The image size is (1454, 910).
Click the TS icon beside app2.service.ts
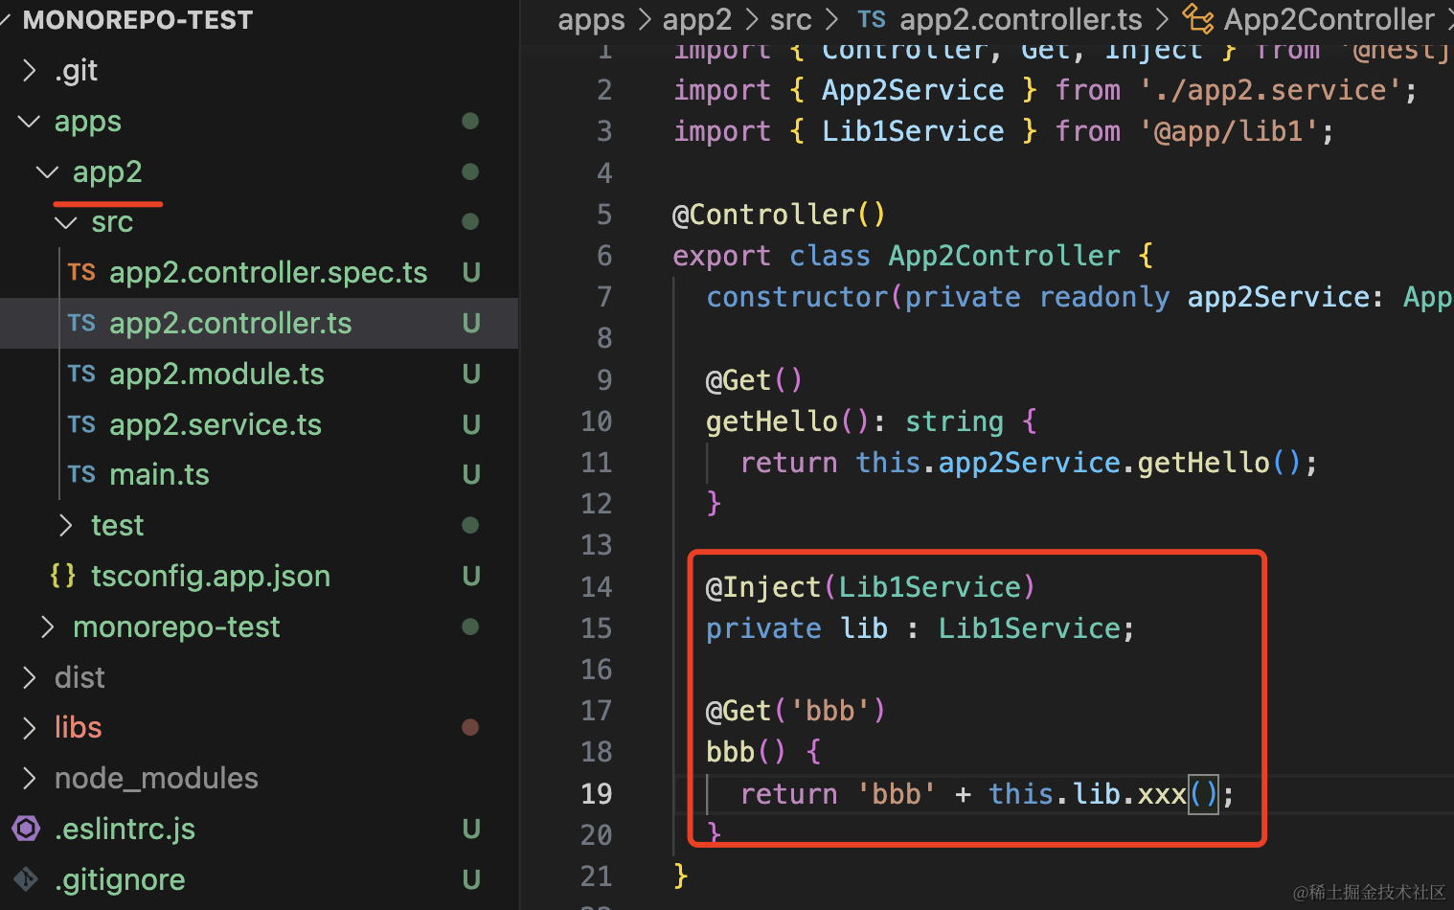pyautogui.click(x=81, y=424)
